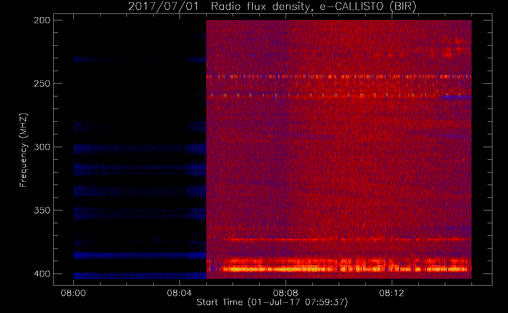Viewport: 508px width, 313px height.
Task: Click the dashed interference line near 245 MHz
Action: 339,76
